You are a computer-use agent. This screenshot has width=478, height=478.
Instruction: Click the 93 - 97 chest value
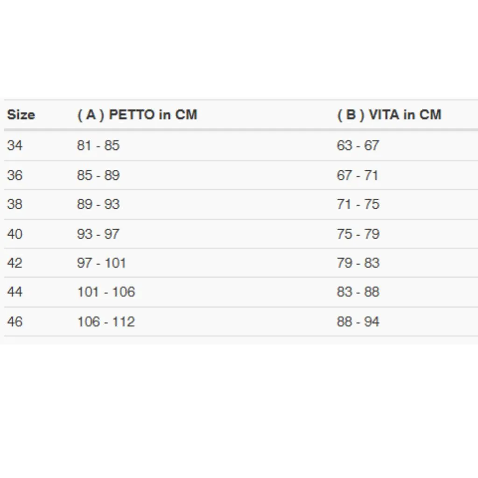click(98, 234)
